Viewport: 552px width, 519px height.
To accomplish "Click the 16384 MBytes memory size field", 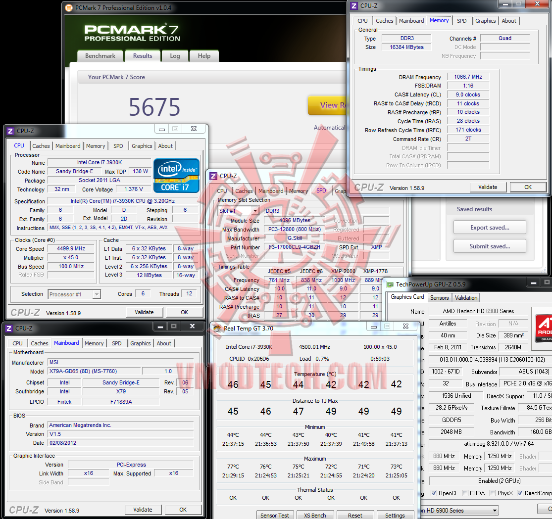I will click(x=406, y=47).
